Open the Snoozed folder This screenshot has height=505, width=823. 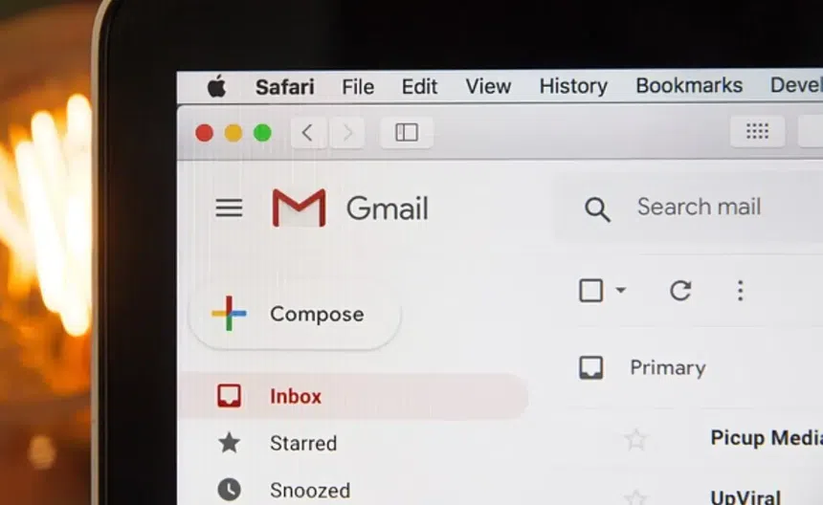point(309,490)
